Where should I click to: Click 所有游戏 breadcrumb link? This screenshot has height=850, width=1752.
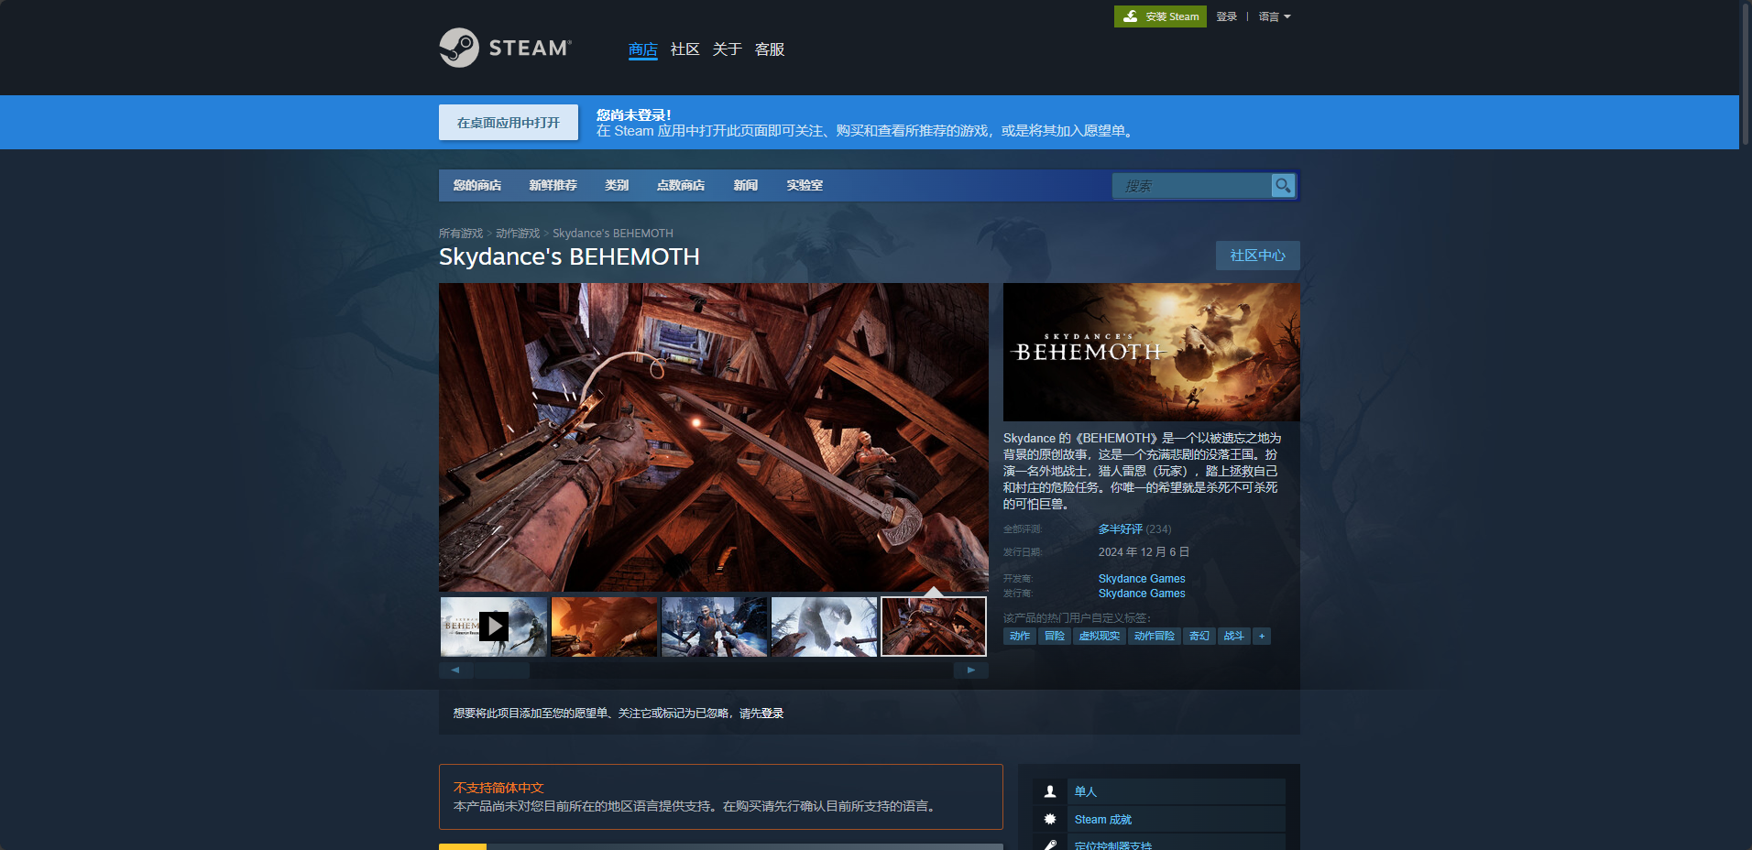[461, 234]
